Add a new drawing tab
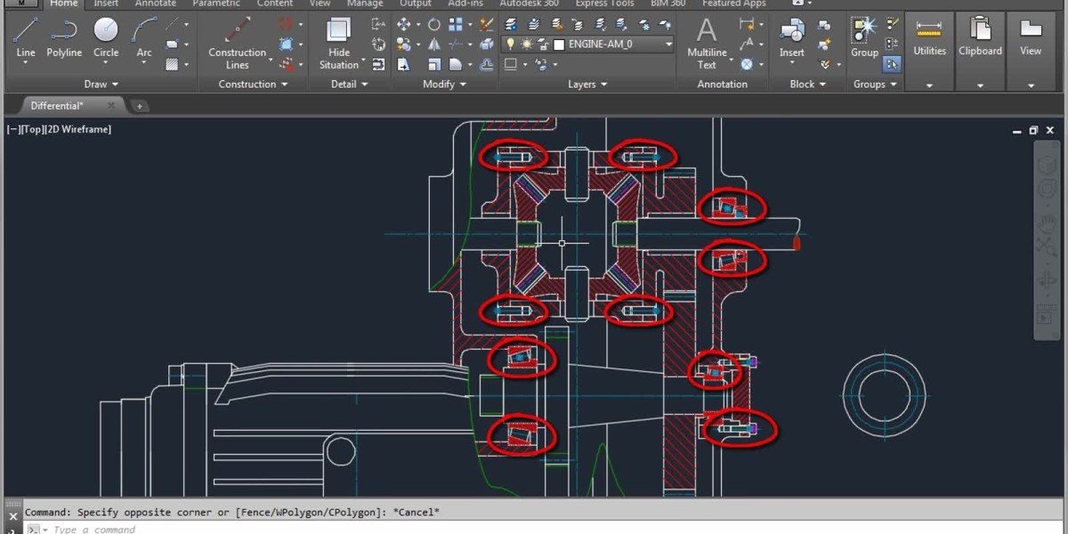Viewport: 1068px width, 534px height. click(x=139, y=106)
